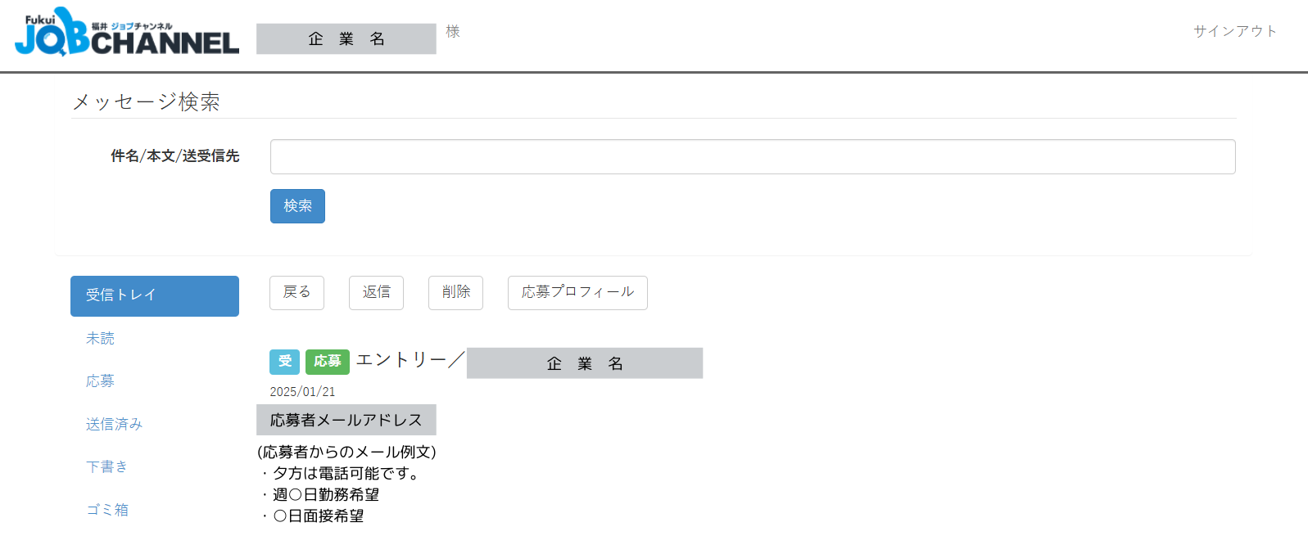1308x545 pixels.
Task: Click the 戻る back button
Action: 296,293
